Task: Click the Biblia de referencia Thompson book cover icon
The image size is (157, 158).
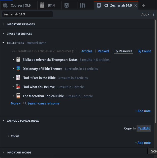Action: pos(18,60)
